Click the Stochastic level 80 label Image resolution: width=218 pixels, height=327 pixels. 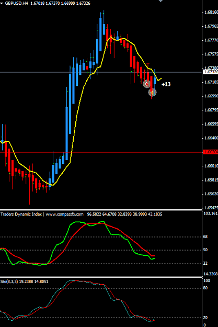[x=205, y=288]
